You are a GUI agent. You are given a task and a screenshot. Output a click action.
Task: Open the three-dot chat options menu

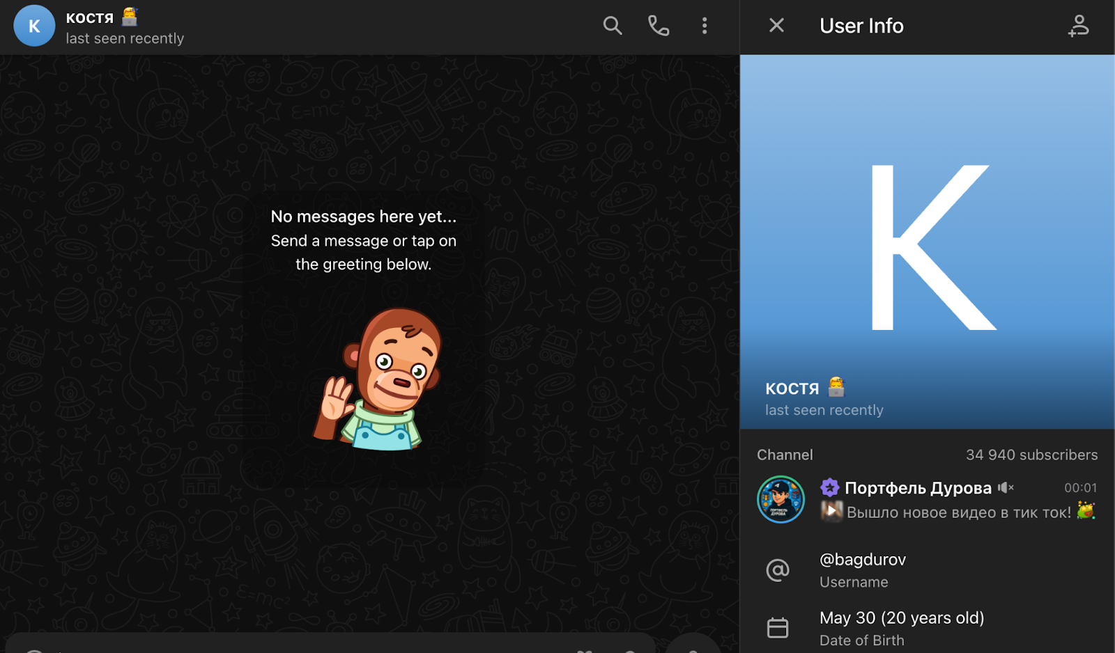click(x=705, y=26)
